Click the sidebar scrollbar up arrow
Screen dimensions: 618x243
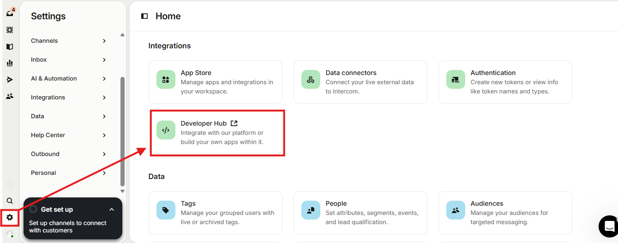coord(122,35)
